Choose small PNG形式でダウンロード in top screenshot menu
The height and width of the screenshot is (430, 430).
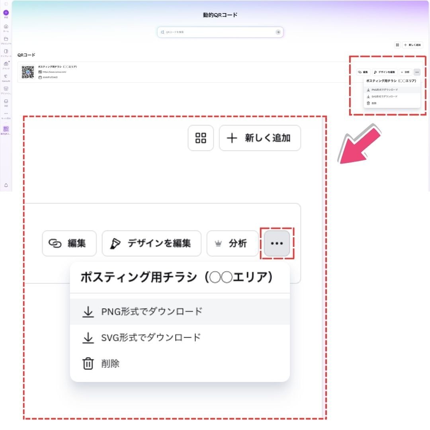pyautogui.click(x=392, y=90)
